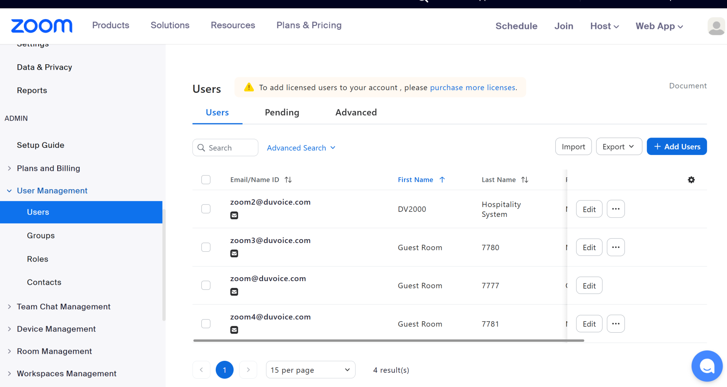Open the user profile avatar
The width and height of the screenshot is (727, 387).
point(716,27)
